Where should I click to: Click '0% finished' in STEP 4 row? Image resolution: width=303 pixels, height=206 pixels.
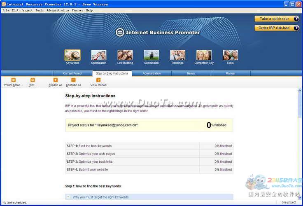tap(223, 170)
